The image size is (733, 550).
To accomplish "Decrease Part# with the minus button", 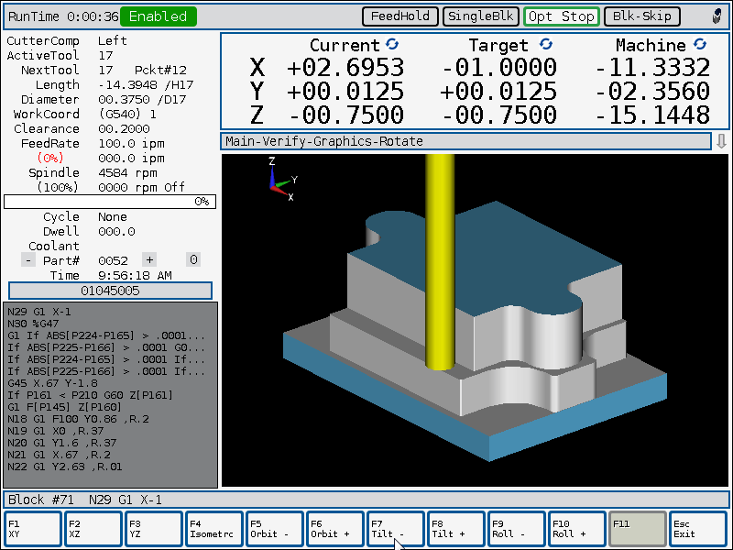I will [28, 259].
